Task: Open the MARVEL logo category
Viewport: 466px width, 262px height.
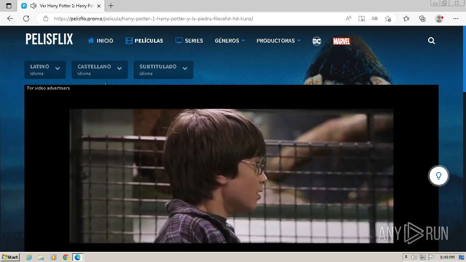Action: point(341,41)
